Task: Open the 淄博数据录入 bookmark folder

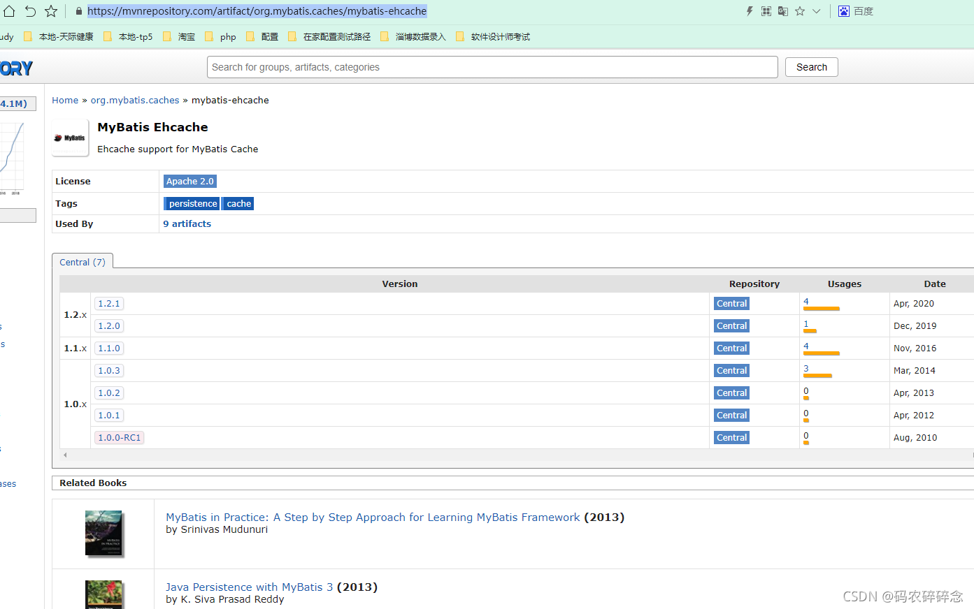Action: 413,37
